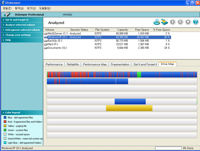This screenshot has width=200, height=151.
Task: Click the yellow paging file legend swatch
Action: tap(5, 126)
